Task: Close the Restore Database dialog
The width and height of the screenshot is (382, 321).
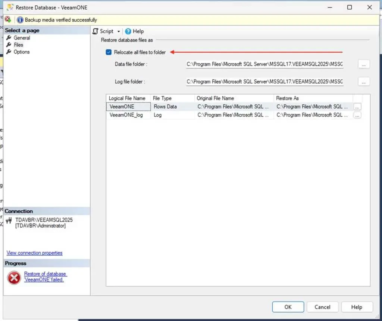Action: tap(370, 7)
